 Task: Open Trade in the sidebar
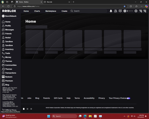6,53
